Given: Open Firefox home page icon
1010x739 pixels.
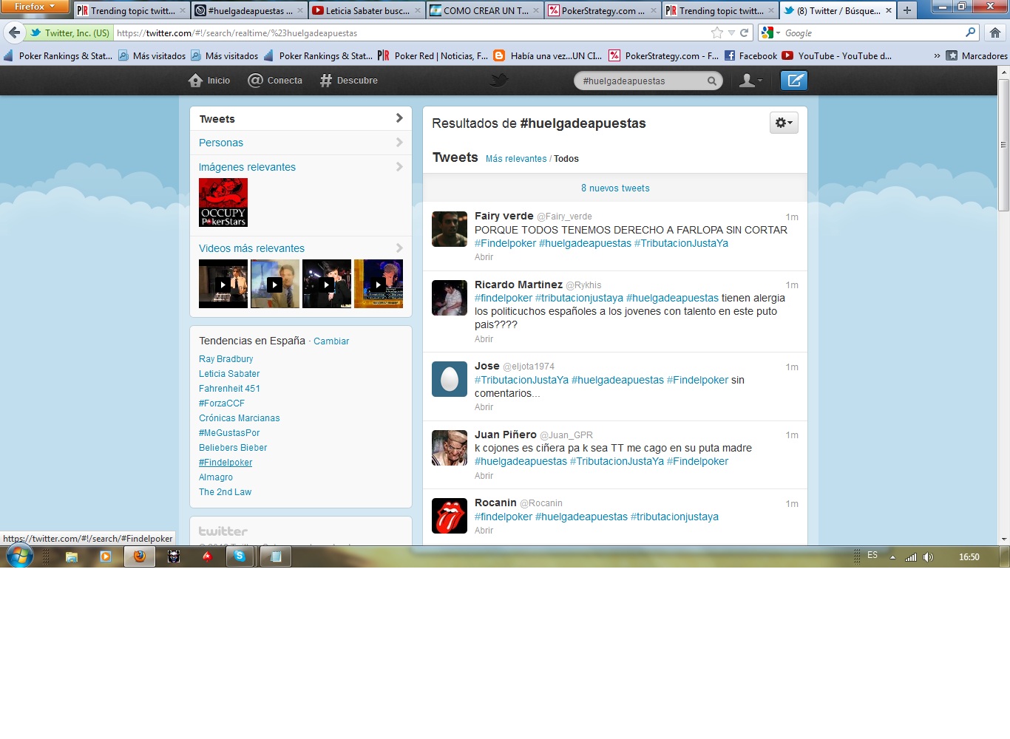Looking at the screenshot, I should 995,33.
